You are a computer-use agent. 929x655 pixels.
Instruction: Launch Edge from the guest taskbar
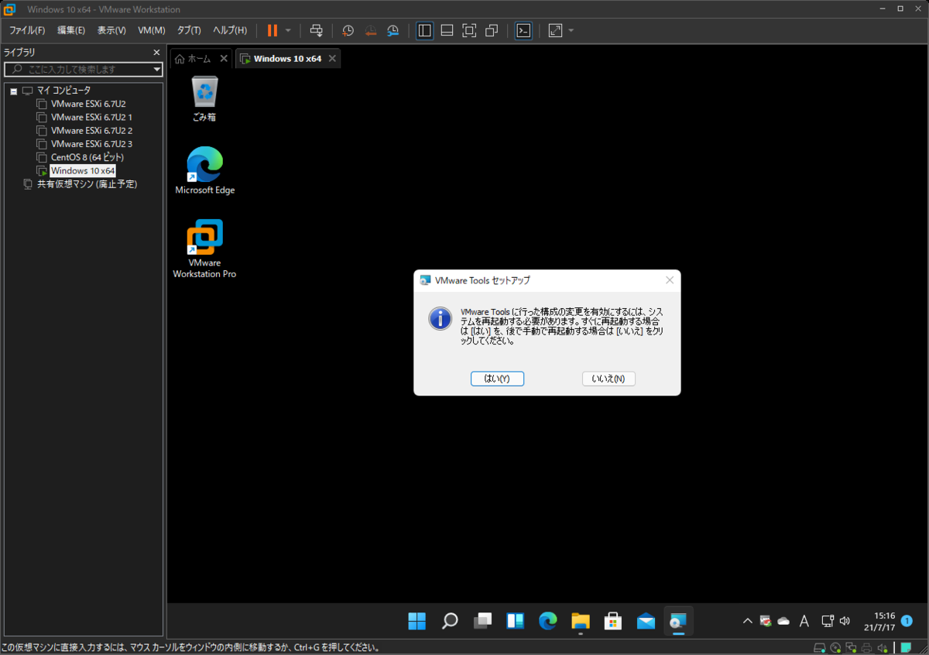(548, 621)
